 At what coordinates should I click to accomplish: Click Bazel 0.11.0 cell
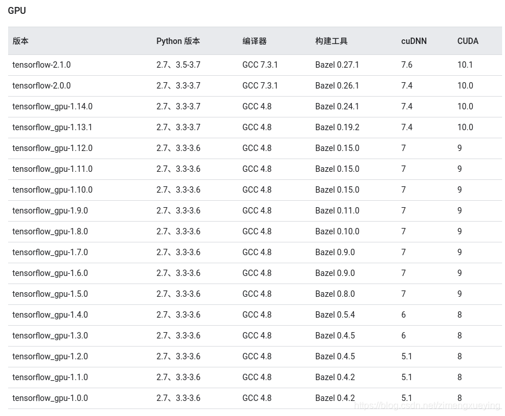(337, 211)
